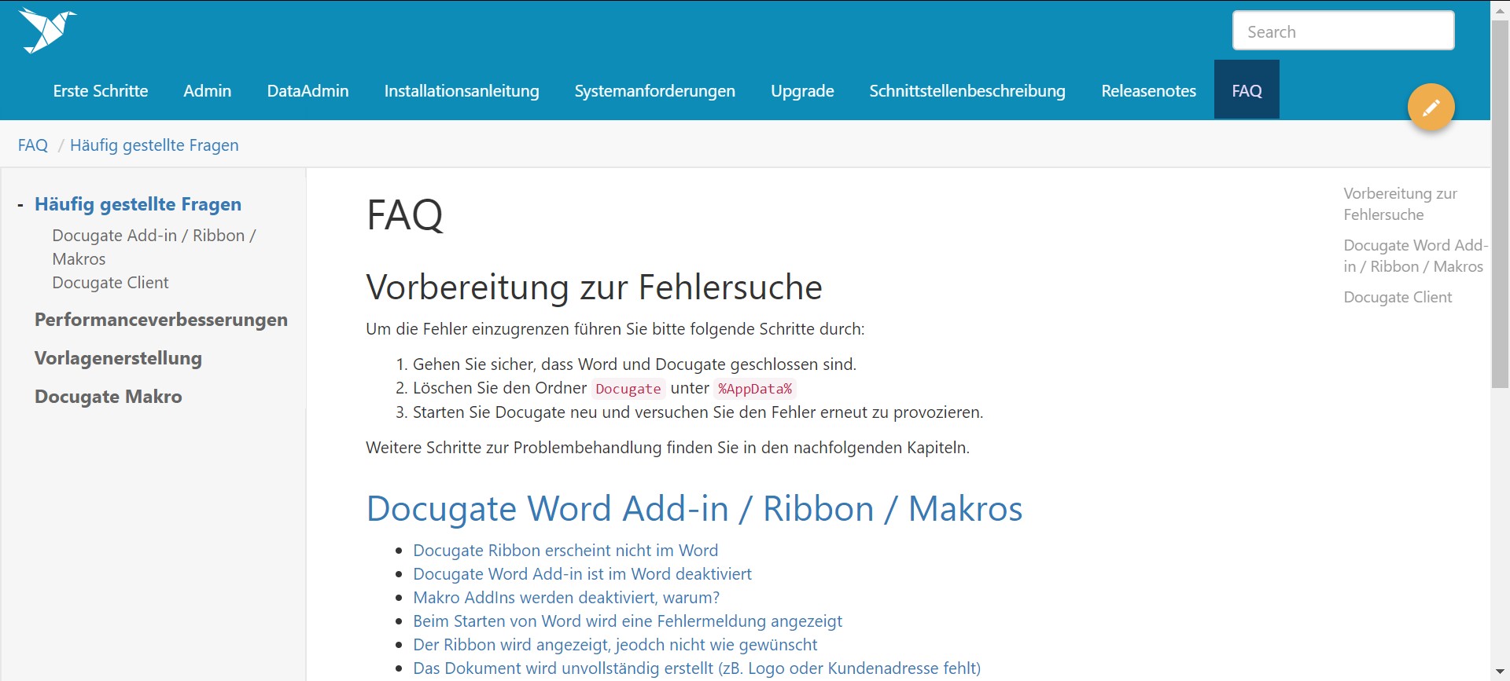Open link Docugate Word Add-in ist im Word deaktiviert
The image size is (1510, 681).
(x=582, y=574)
